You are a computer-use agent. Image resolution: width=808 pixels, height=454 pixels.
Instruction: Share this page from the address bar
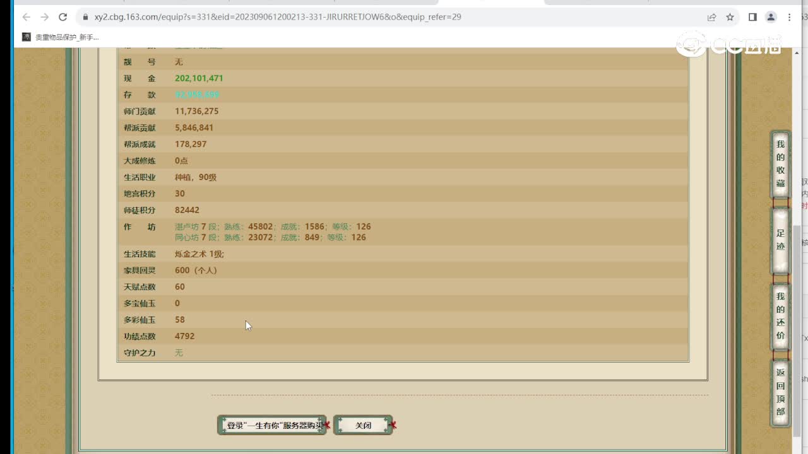711,17
